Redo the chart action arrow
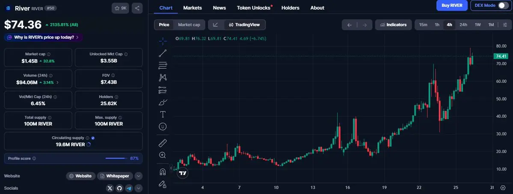Image resolution: width=513 pixels, height=194 pixels. 365,25
